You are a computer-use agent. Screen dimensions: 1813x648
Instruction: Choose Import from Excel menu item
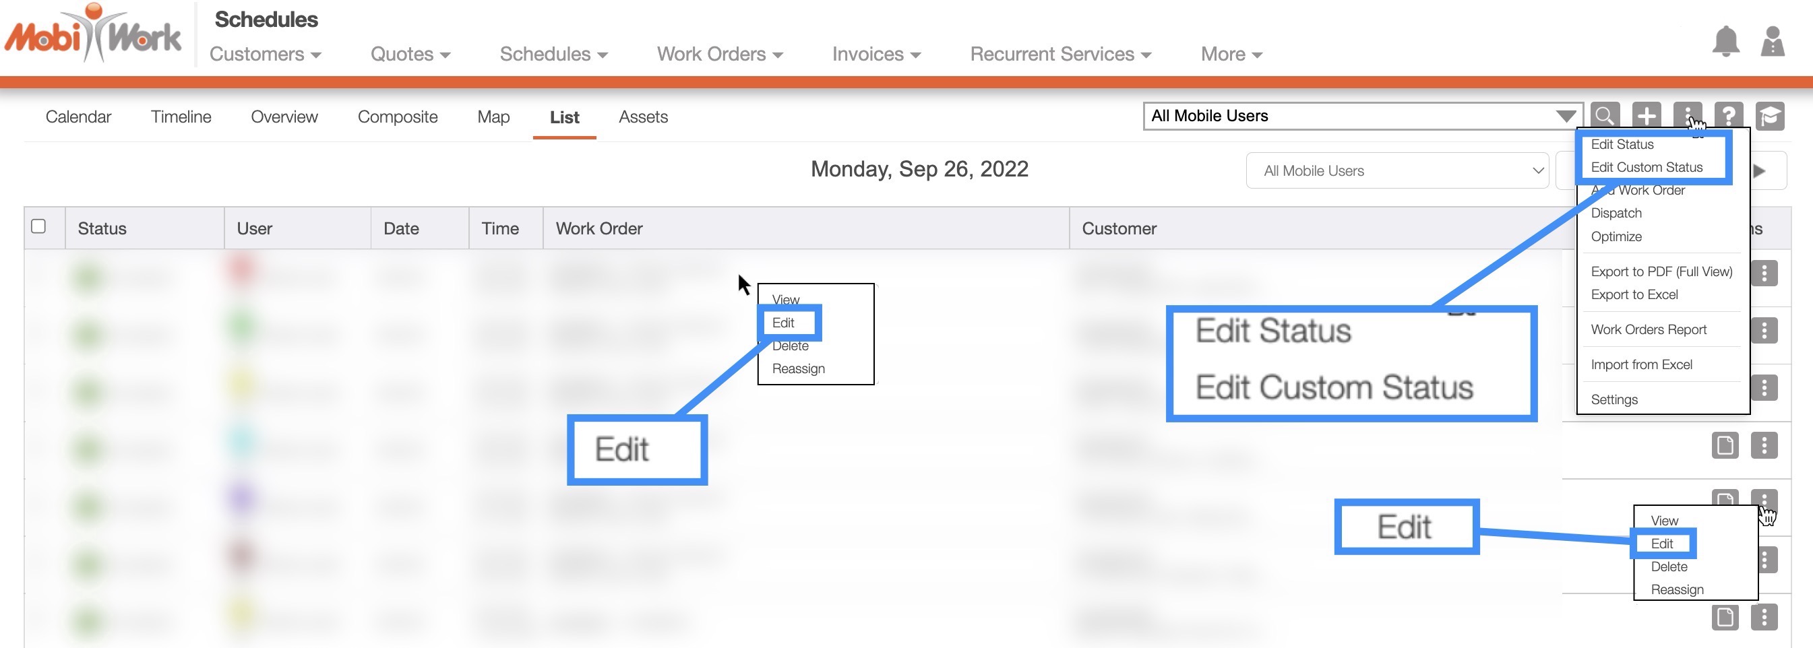point(1641,364)
